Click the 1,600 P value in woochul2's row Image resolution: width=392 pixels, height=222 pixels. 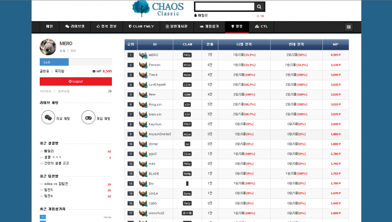335,213
